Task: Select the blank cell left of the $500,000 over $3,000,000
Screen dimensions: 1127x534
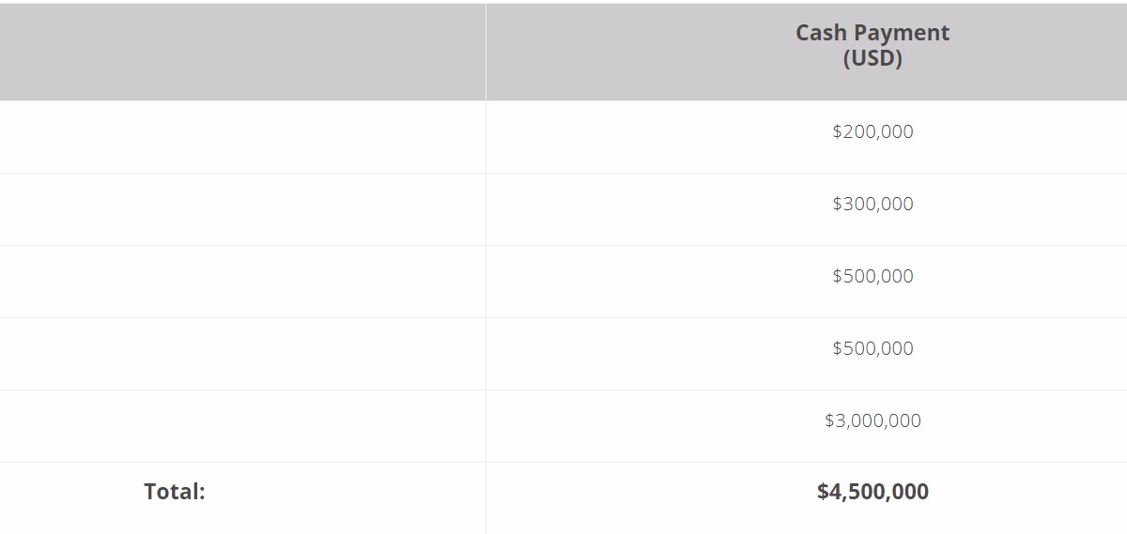Action: tap(242, 354)
